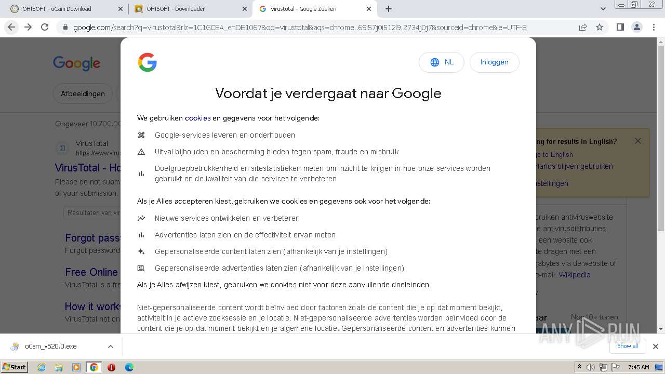This screenshot has width=665, height=374.
Task: Click page scrollbar down arrow
Action: point(661,329)
